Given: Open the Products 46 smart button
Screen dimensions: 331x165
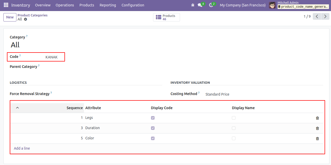Looking at the screenshot, I should [x=166, y=17].
